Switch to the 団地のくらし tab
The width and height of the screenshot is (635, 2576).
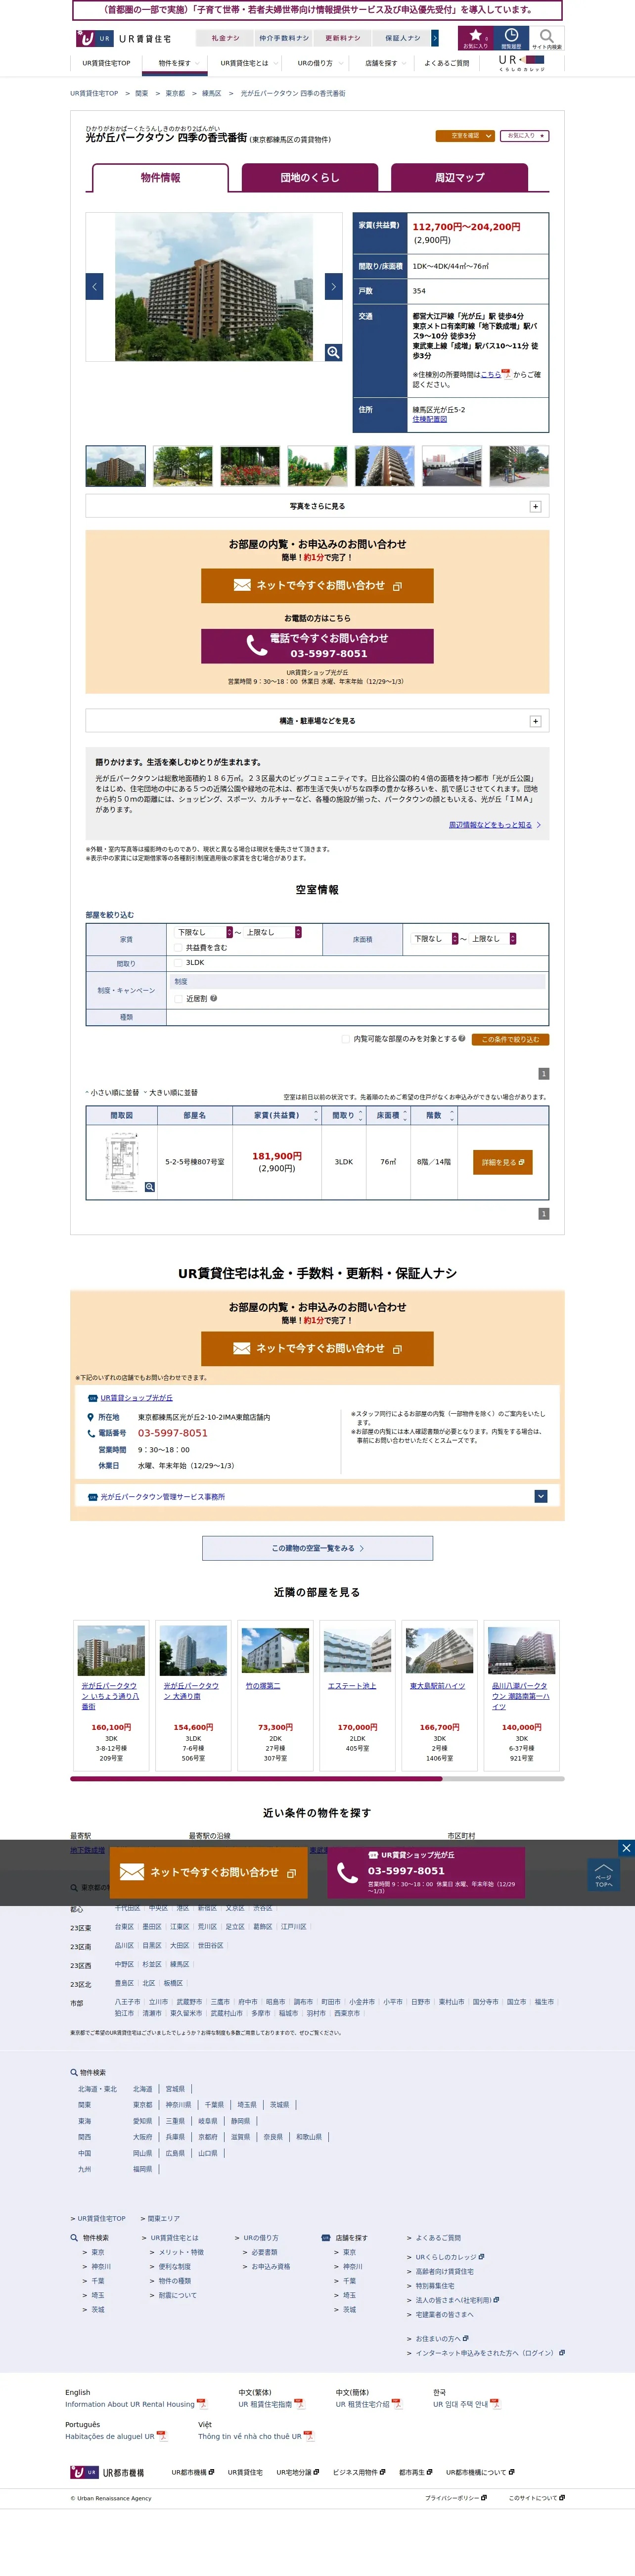(310, 178)
